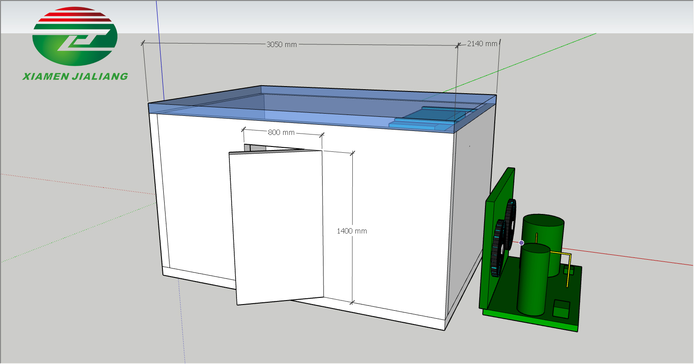Click the front green cylinder tank
694x364 pixels.
pos(534,280)
